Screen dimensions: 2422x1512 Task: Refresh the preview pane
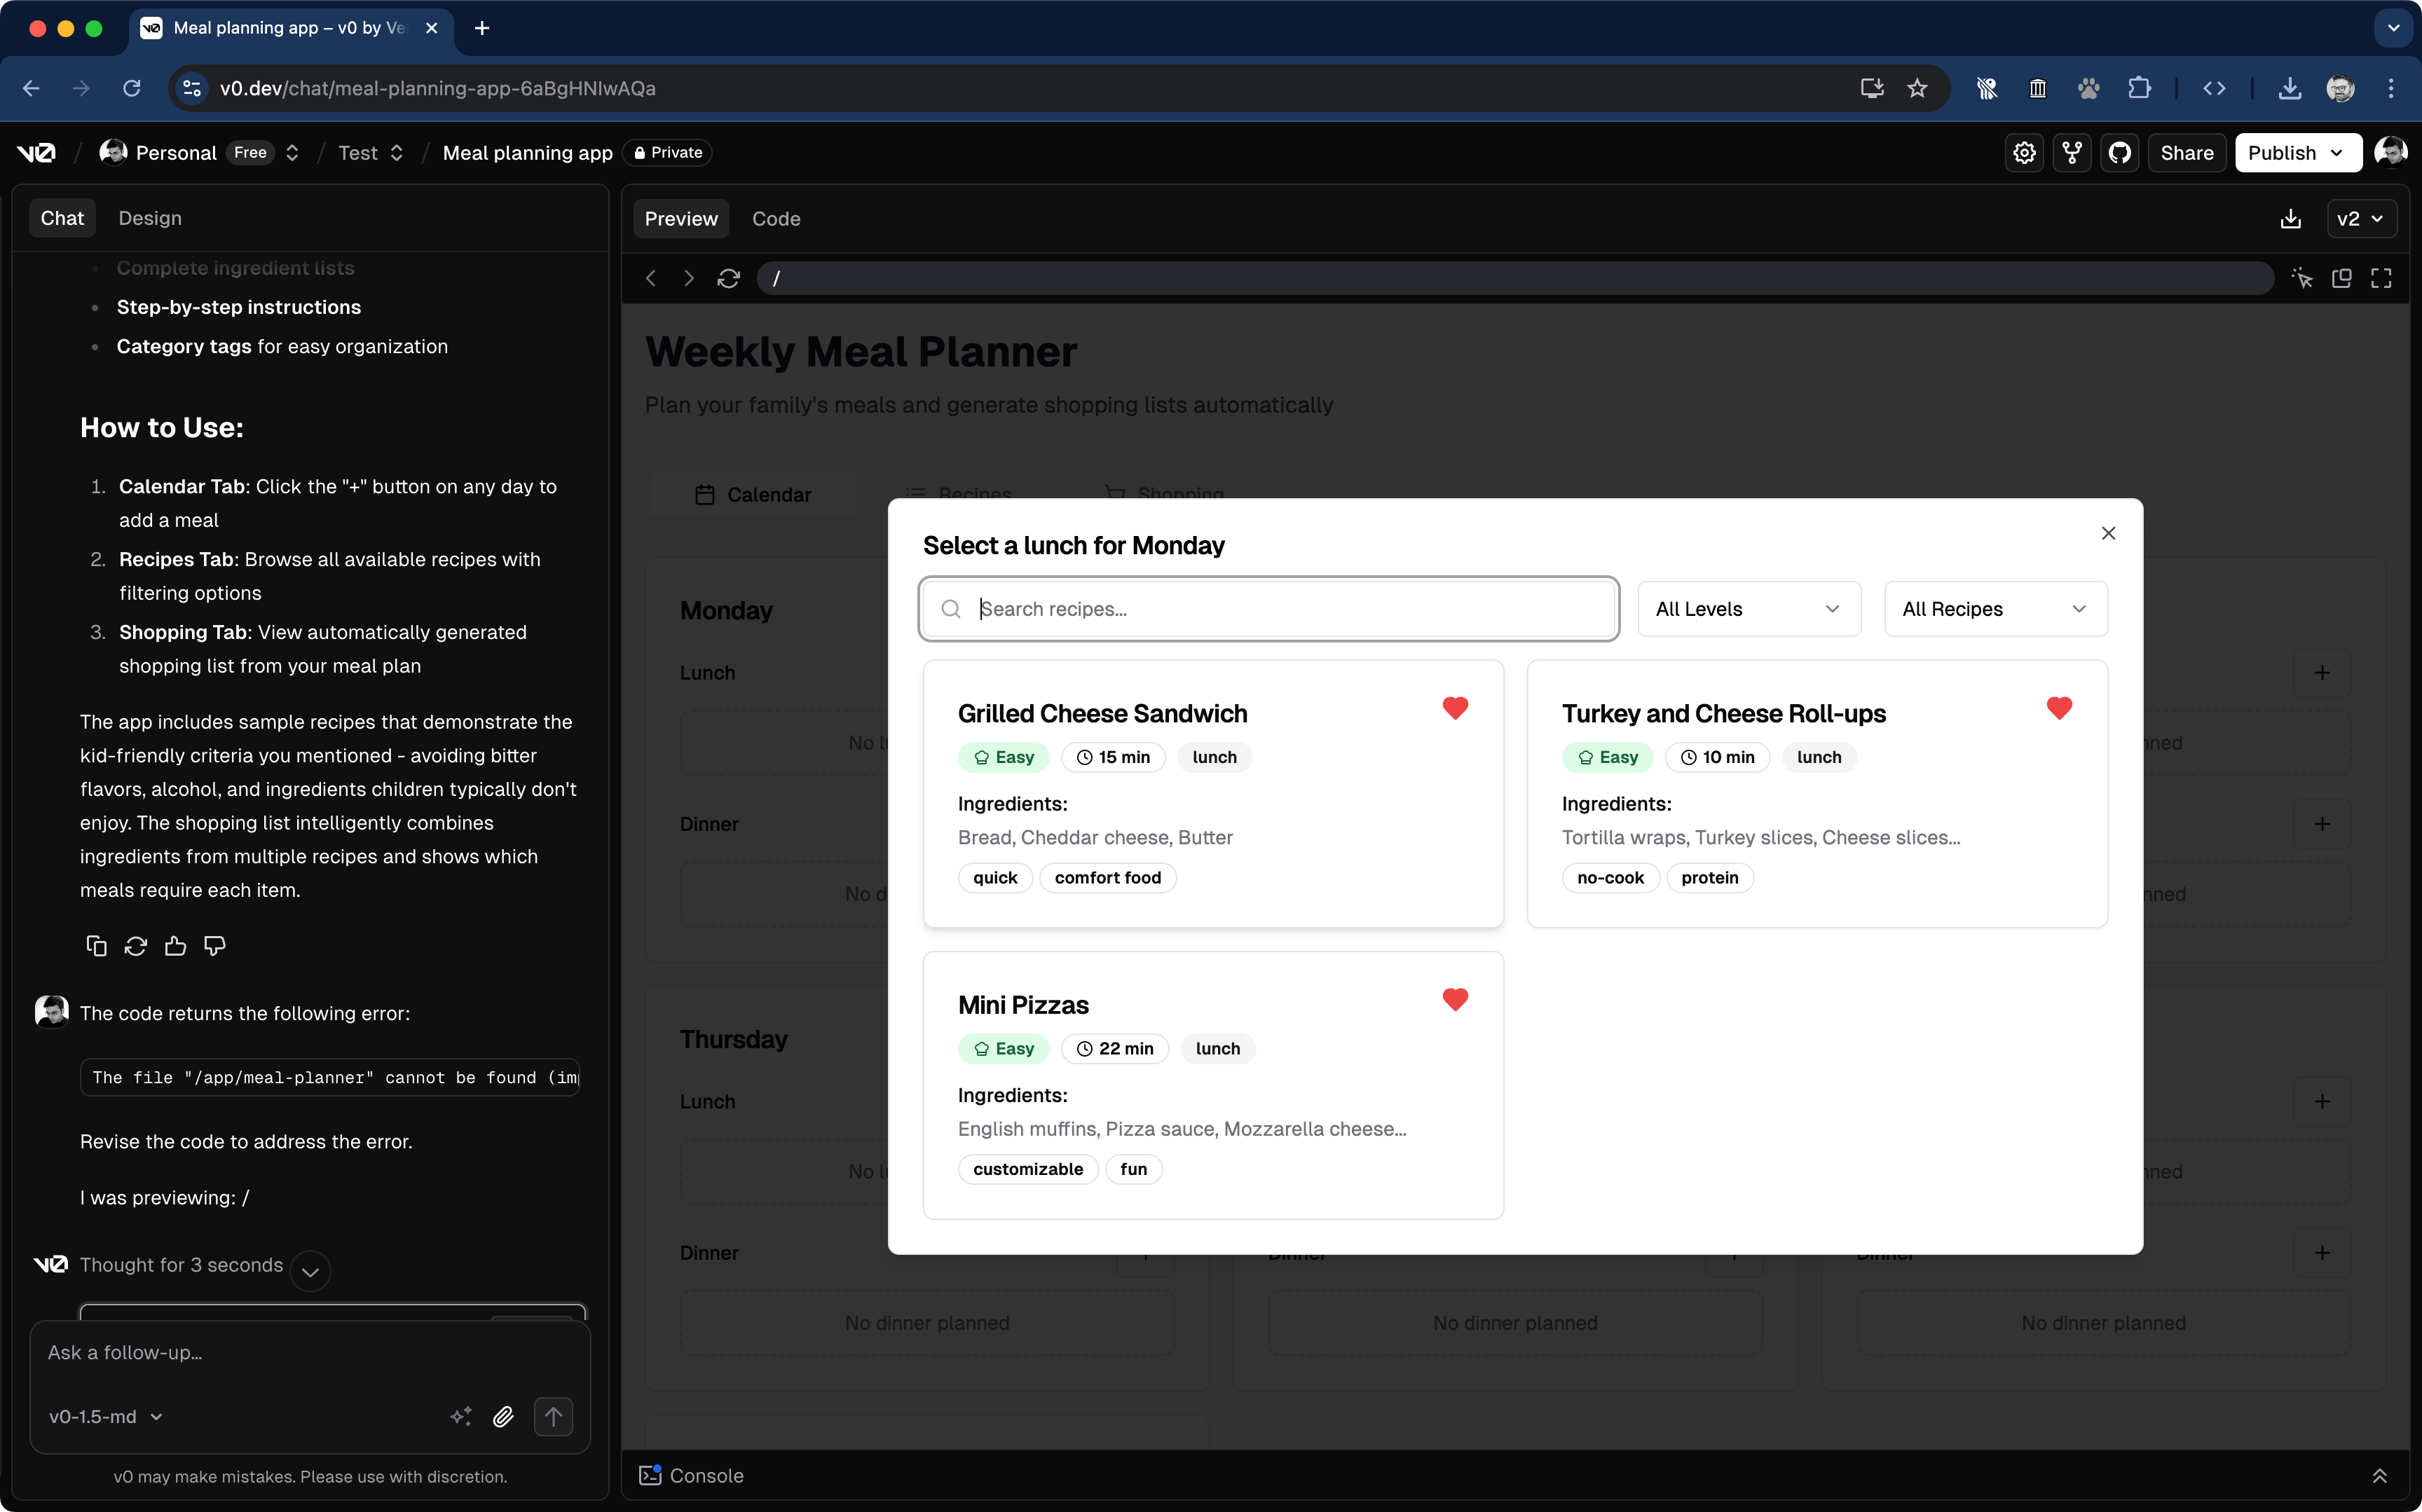point(728,278)
